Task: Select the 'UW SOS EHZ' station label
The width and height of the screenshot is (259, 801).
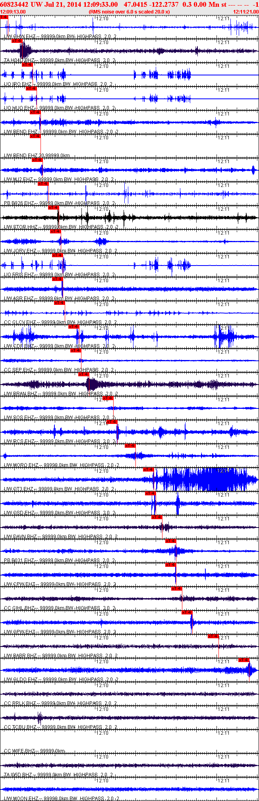Action: pos(60,418)
